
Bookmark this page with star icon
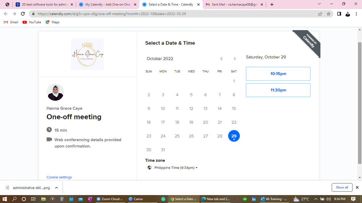[328, 14]
